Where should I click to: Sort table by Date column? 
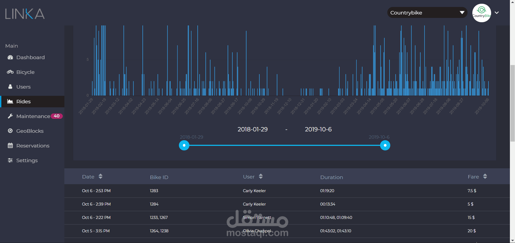pyautogui.click(x=101, y=176)
